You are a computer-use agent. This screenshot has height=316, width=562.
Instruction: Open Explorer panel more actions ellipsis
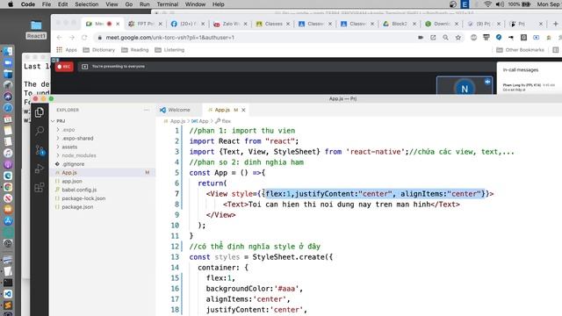[147, 110]
